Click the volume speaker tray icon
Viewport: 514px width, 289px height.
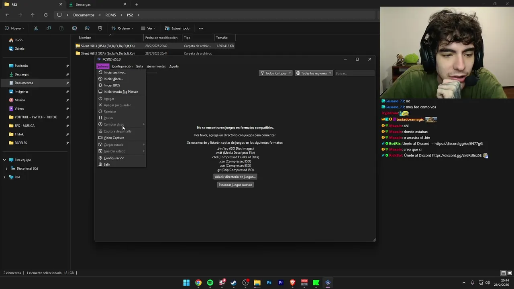click(x=487, y=283)
